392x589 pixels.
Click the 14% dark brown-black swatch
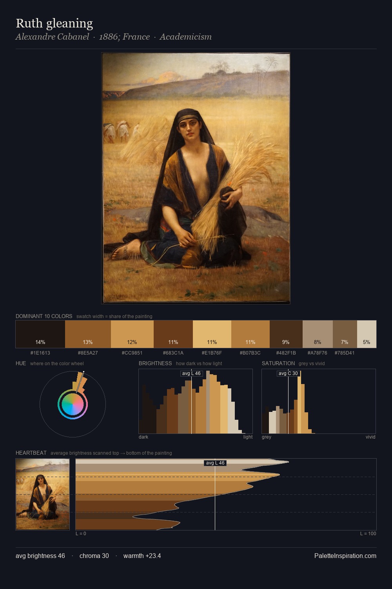tap(40, 334)
